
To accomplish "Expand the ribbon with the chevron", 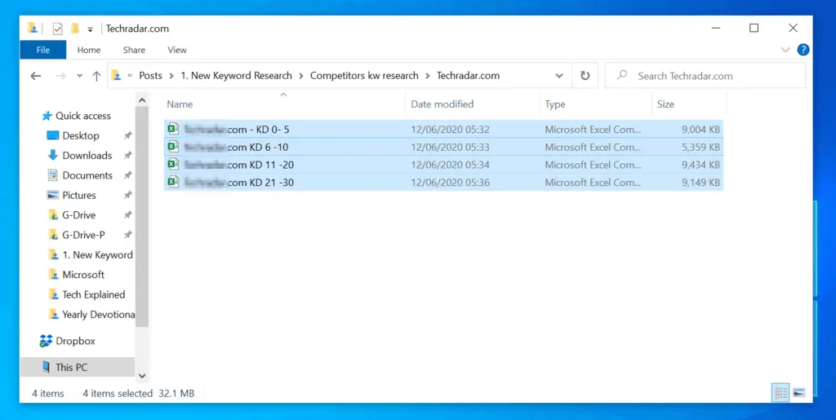I will click(785, 50).
